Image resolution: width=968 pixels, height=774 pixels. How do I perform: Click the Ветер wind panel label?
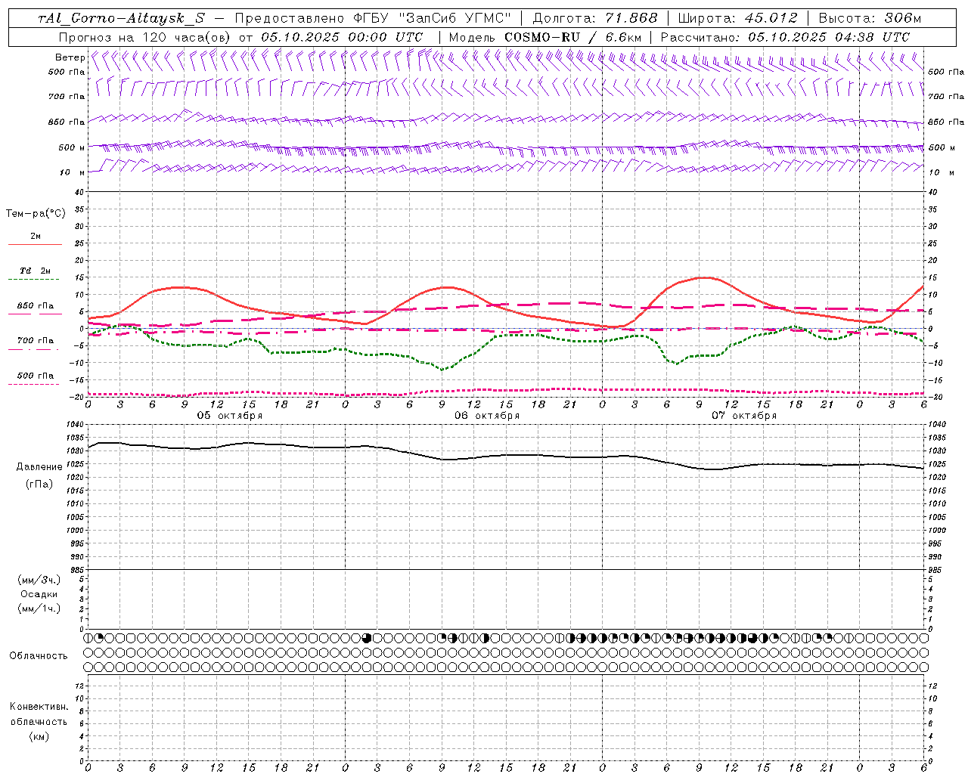click(x=70, y=57)
